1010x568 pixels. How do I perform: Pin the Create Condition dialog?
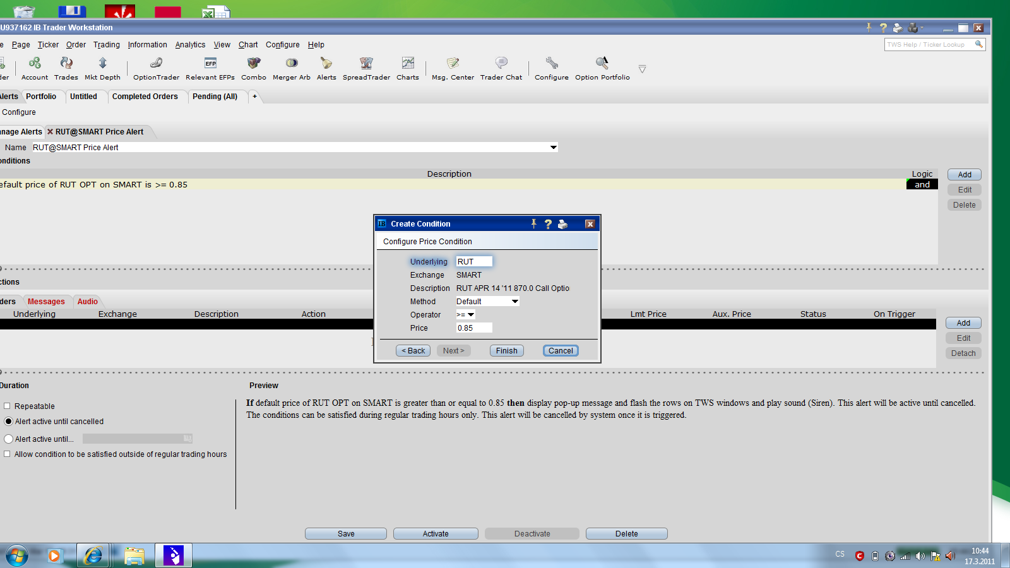[x=534, y=223]
